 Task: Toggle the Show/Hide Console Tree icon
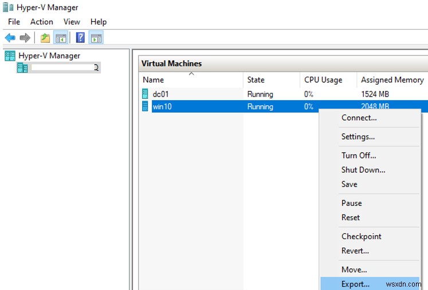[x=61, y=38]
